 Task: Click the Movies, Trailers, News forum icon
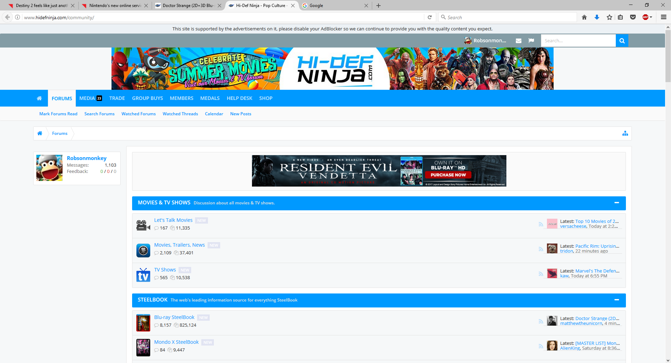[143, 251]
